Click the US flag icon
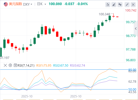Image resolution: width=138 pixels, height=100 pixels. point(6,4)
